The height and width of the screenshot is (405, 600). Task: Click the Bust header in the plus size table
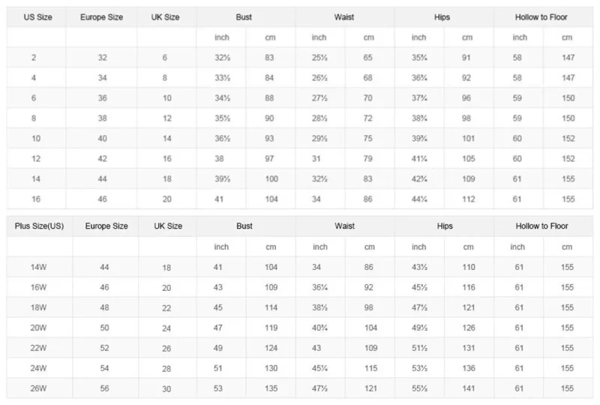(x=244, y=226)
